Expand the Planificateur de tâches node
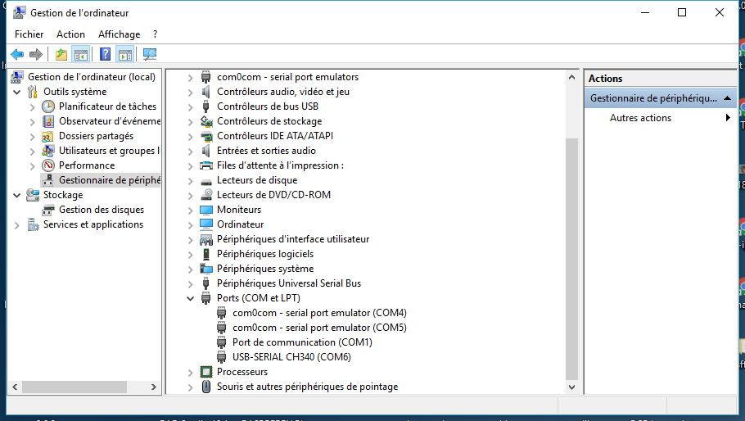 click(32, 107)
